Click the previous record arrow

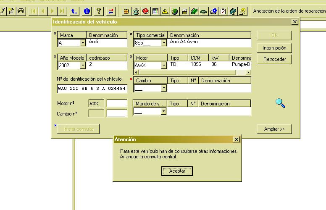[43, 11]
